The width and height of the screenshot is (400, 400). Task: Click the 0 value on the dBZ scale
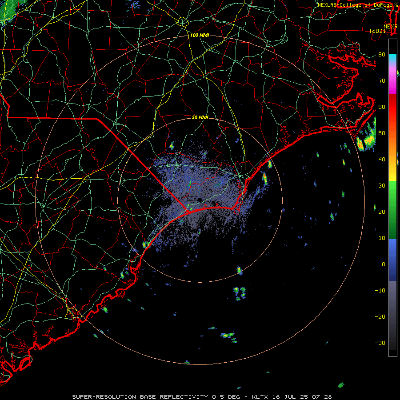tap(384, 264)
